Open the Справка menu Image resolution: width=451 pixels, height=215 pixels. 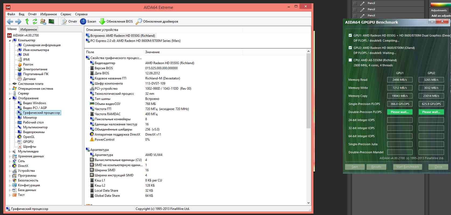coord(81,14)
